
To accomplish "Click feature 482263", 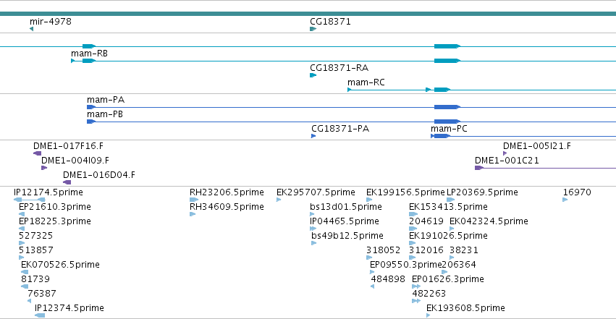I will click(x=416, y=301).
